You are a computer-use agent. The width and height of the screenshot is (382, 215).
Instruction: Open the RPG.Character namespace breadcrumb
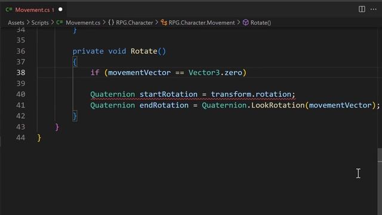click(x=134, y=23)
